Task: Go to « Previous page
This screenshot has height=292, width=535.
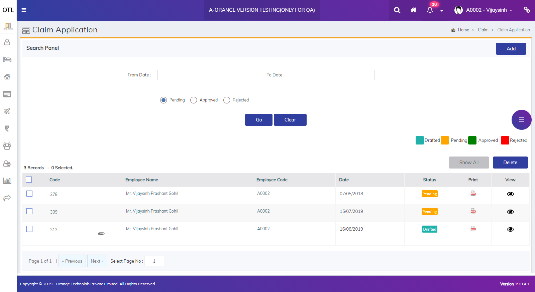Action: coord(72,261)
